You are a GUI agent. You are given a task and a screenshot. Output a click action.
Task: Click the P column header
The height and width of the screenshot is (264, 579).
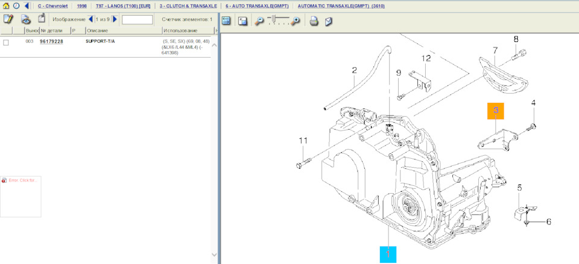pos(78,31)
